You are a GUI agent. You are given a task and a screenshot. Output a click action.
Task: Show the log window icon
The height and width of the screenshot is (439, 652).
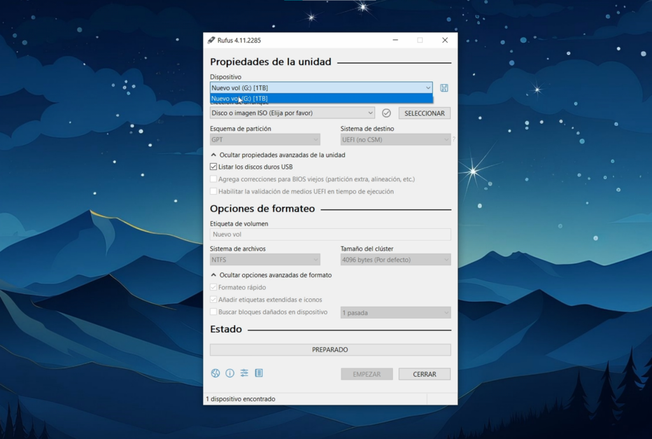pyautogui.click(x=259, y=373)
